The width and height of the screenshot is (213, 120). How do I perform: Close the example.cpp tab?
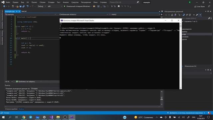coord(19,11)
